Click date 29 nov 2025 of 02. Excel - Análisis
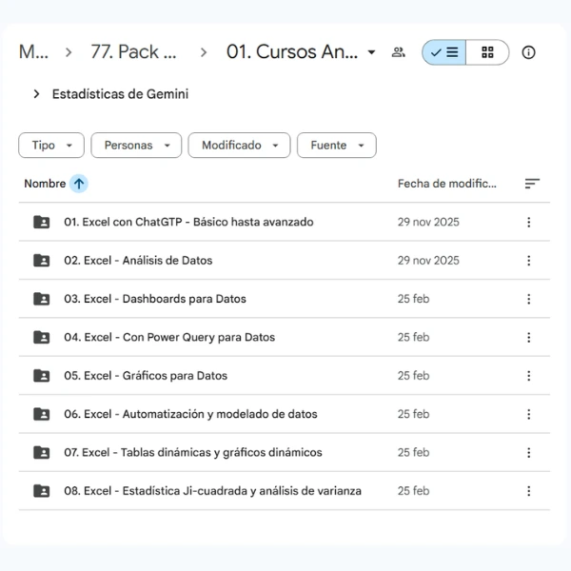 (x=428, y=261)
